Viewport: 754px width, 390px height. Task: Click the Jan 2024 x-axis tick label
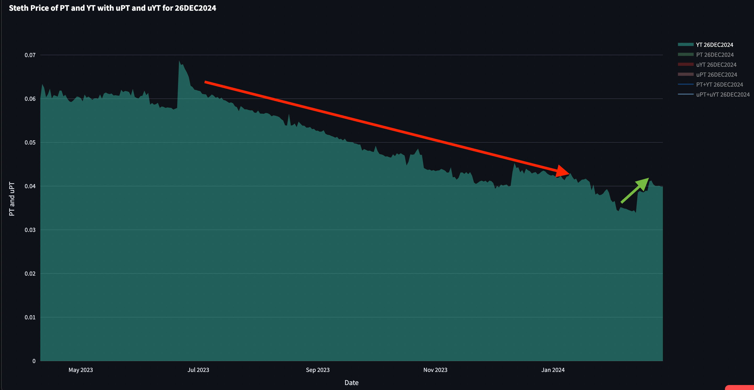pos(553,370)
